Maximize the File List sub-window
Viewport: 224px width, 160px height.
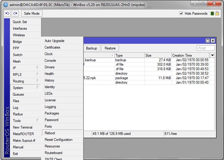(x=208, y=41)
